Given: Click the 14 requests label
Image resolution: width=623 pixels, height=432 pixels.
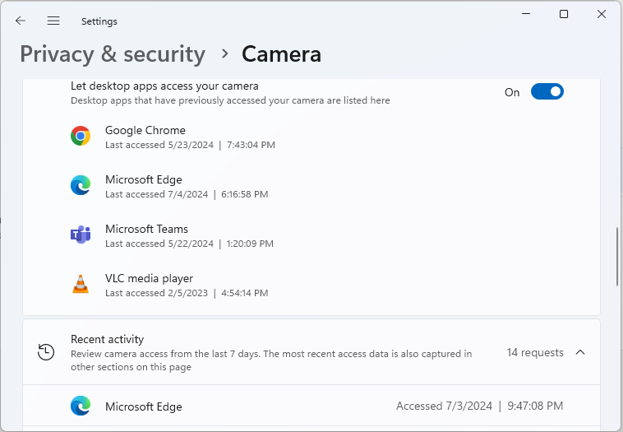Looking at the screenshot, I should click(x=535, y=352).
